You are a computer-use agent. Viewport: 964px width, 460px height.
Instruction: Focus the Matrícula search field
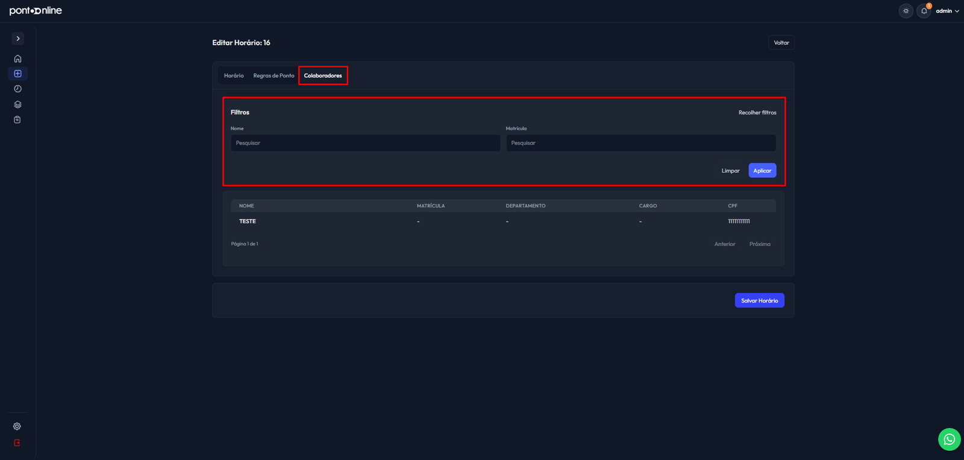tap(640, 143)
